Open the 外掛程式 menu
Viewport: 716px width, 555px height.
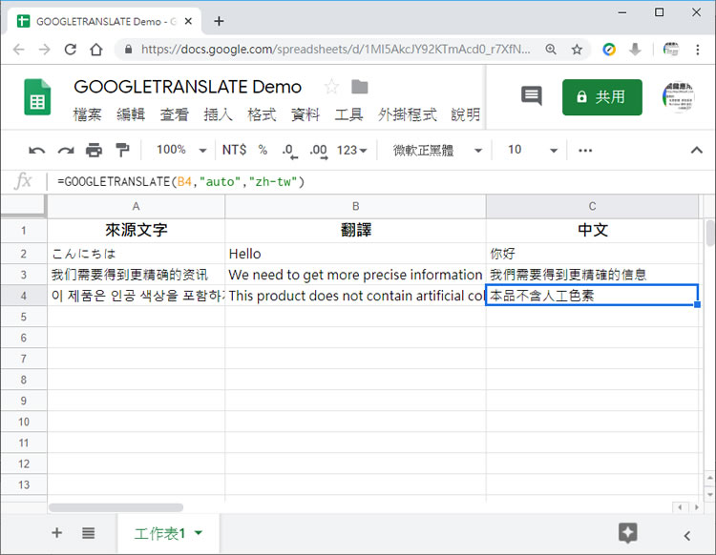408,114
